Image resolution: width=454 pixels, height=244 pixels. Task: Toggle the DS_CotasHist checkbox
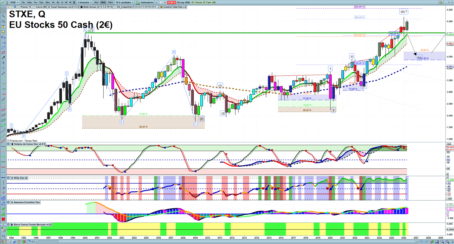tap(115, 7)
